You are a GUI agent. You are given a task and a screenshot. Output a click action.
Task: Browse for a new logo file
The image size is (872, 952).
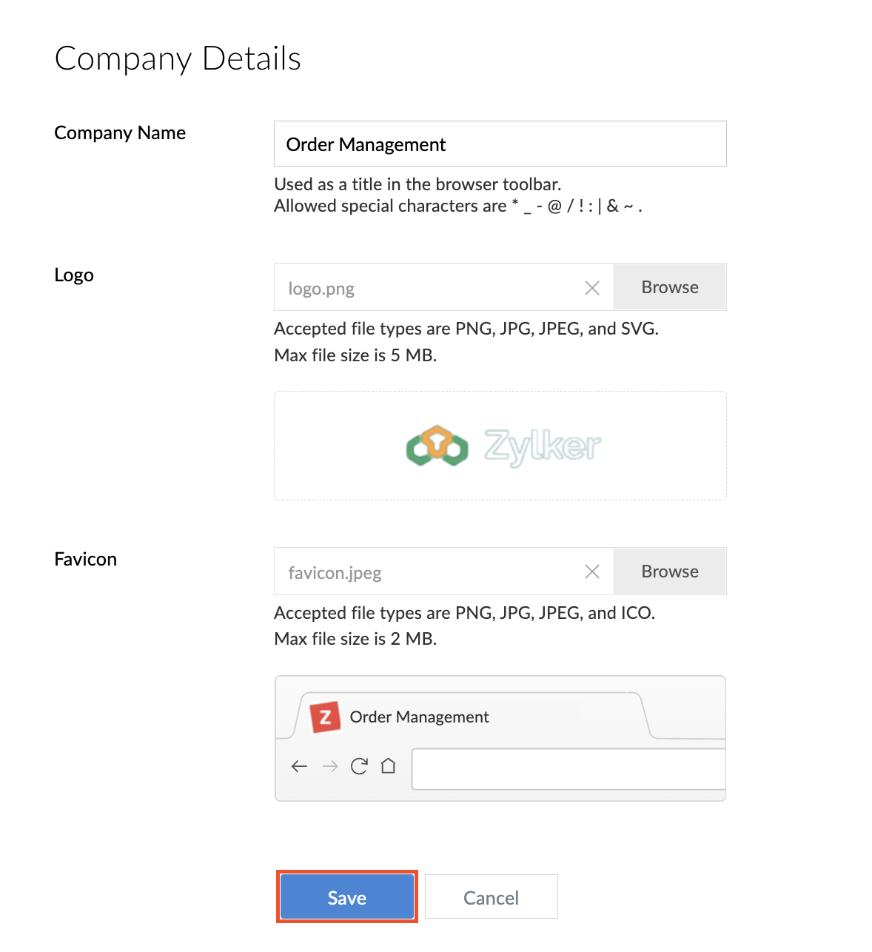669,287
